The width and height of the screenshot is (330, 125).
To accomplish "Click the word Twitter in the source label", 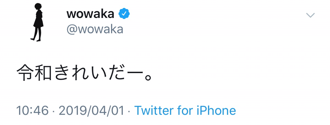I will [154, 111].
